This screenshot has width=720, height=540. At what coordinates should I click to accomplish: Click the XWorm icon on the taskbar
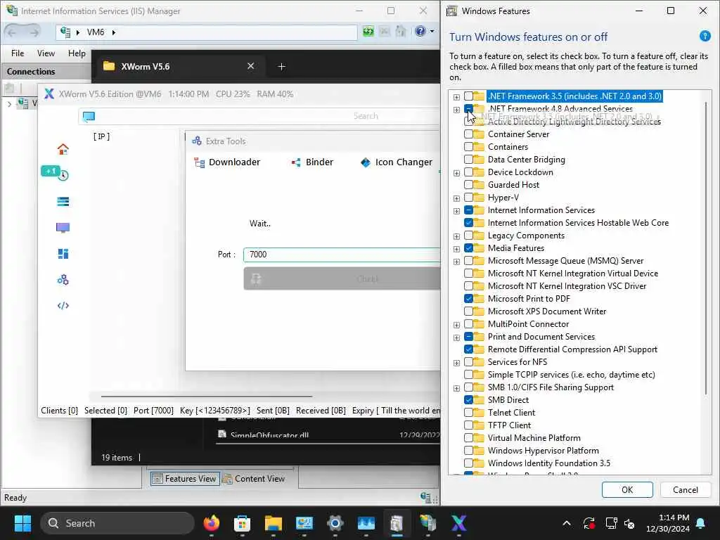point(458,523)
